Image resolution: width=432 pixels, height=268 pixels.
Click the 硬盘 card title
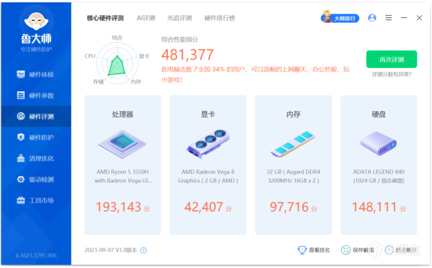click(379, 114)
